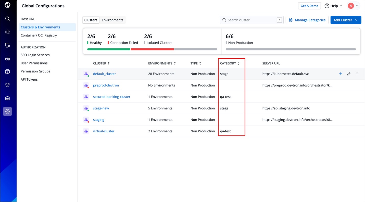Click the plus icon on default_cluster row
This screenshot has width=365, height=202.
[341, 74]
